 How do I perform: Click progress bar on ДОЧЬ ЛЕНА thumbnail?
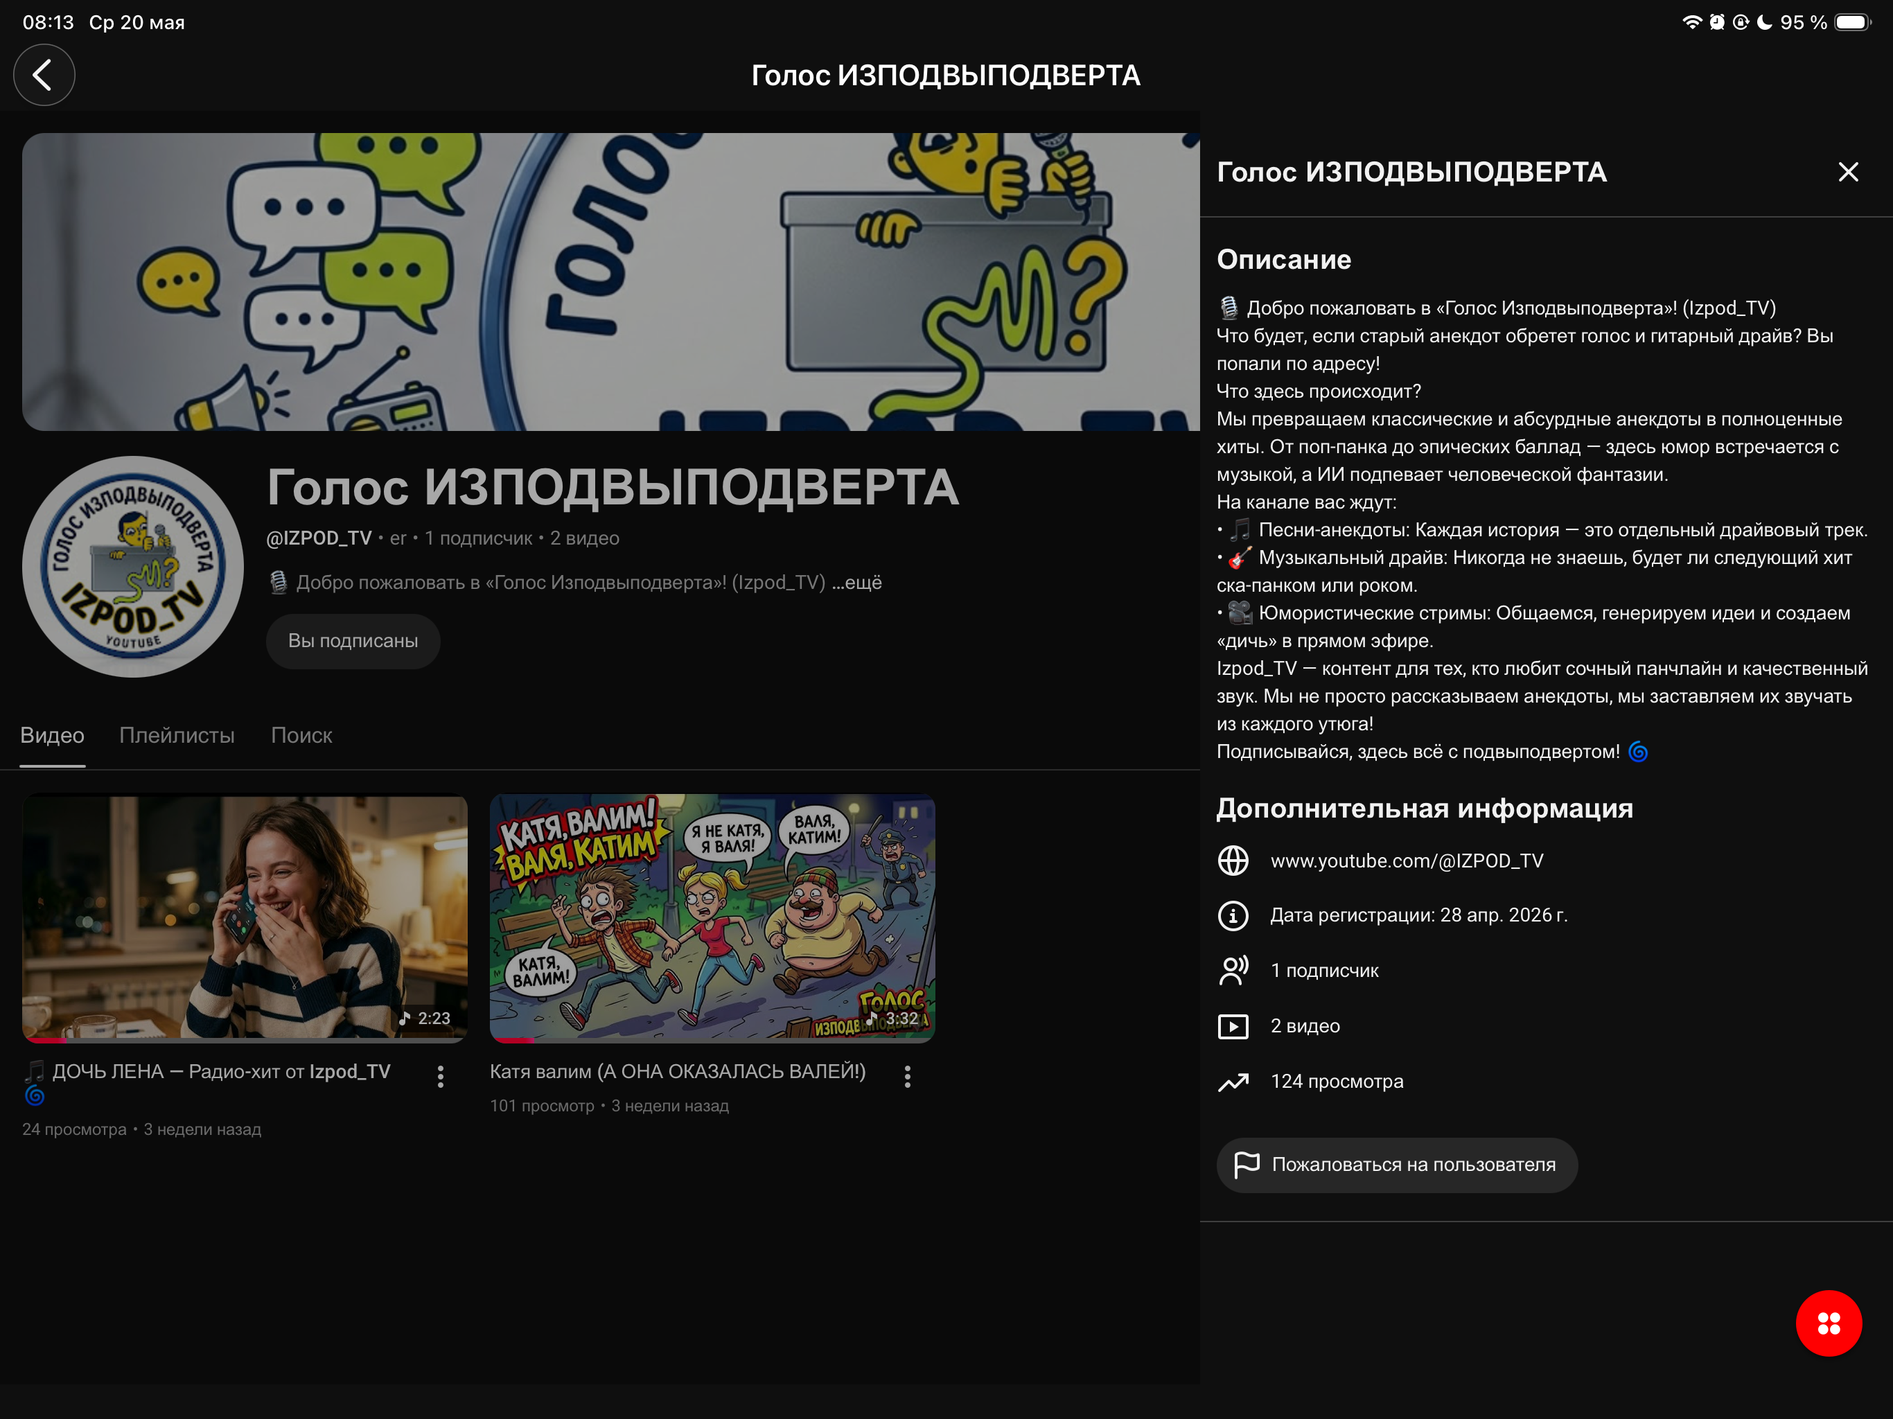(245, 1040)
